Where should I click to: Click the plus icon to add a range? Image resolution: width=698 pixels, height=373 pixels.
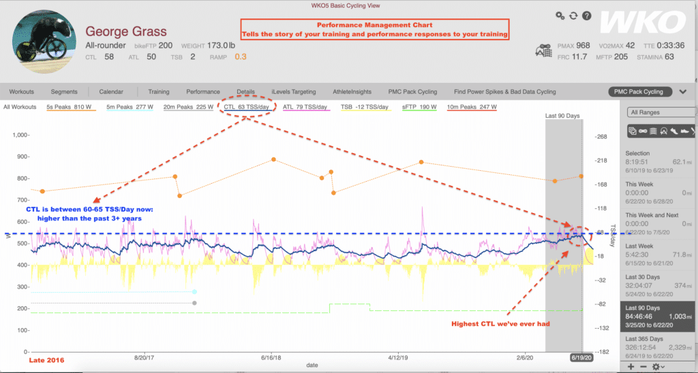631,367
